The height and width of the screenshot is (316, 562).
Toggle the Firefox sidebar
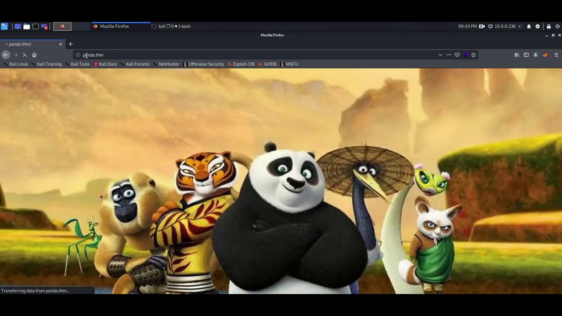[x=526, y=55]
